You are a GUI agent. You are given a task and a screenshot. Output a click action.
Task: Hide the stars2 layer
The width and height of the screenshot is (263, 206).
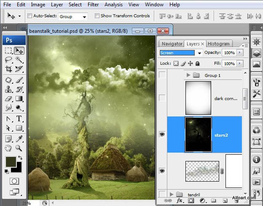click(162, 134)
